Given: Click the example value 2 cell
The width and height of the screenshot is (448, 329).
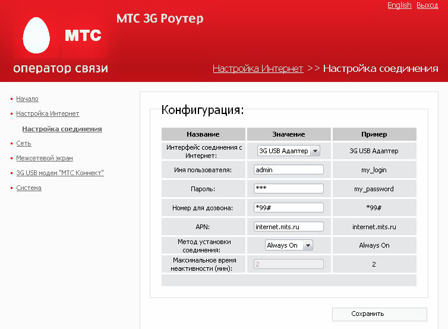Looking at the screenshot, I should pyautogui.click(x=374, y=264).
